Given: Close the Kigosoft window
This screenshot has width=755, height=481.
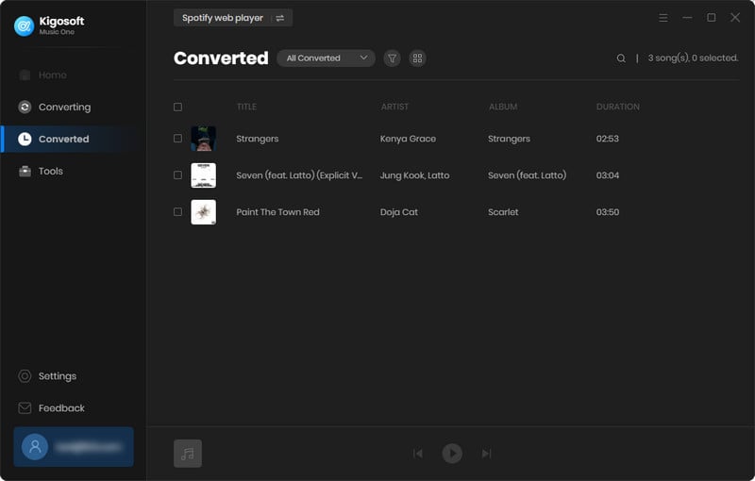Looking at the screenshot, I should (735, 18).
